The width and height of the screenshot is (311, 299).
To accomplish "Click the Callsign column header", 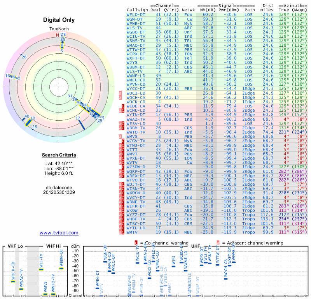I will [x=137, y=10].
